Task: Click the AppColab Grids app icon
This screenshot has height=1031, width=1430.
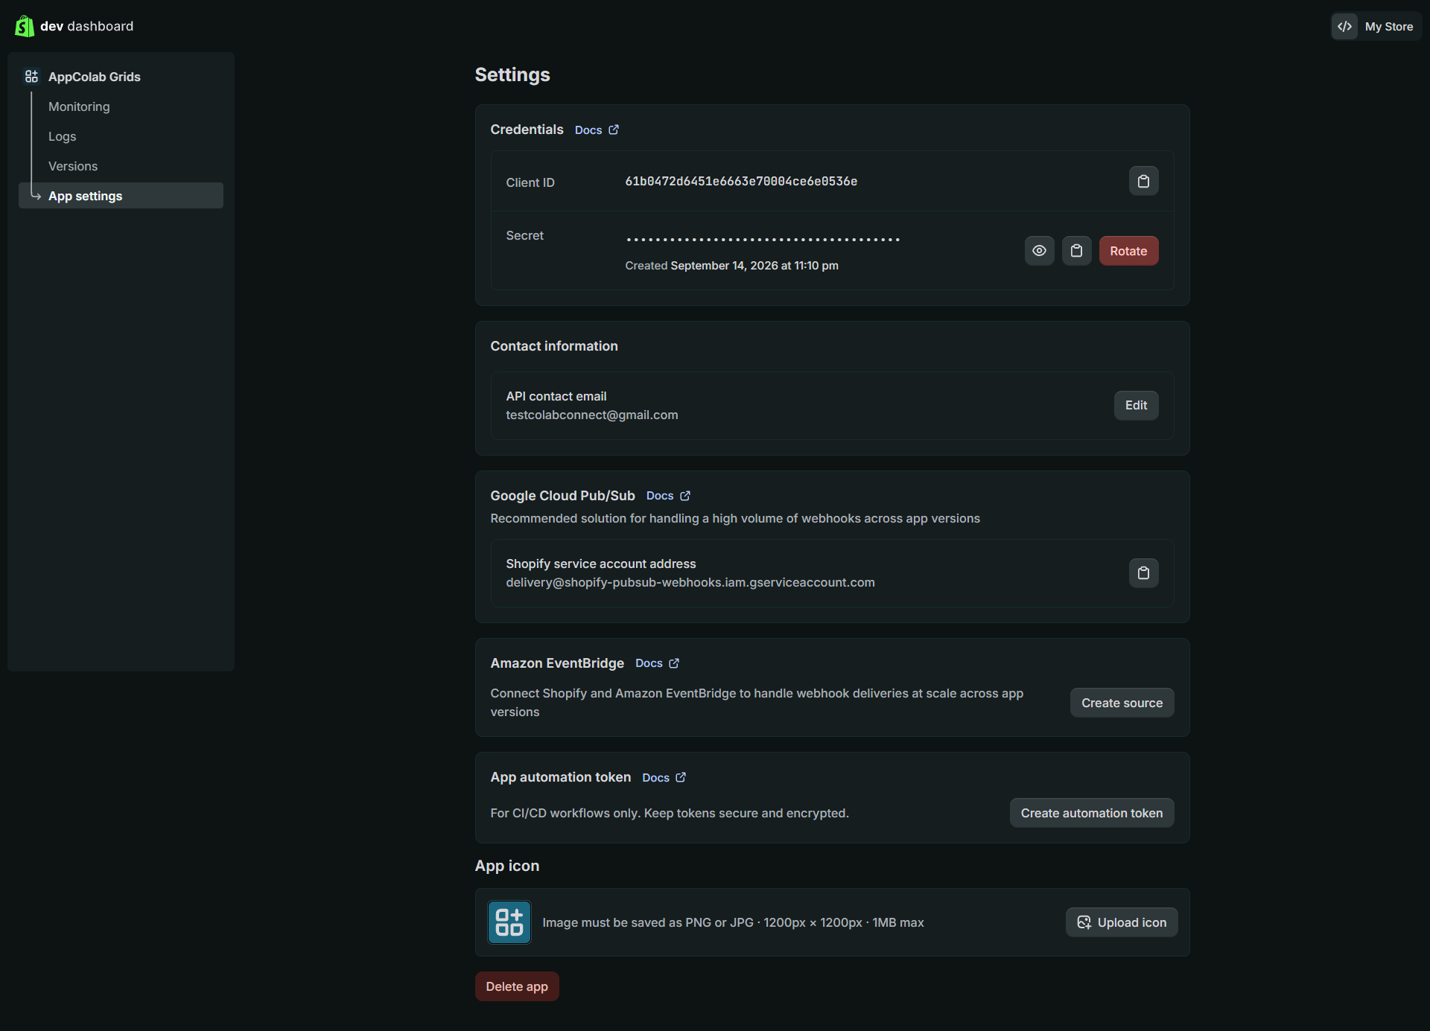Action: (31, 77)
